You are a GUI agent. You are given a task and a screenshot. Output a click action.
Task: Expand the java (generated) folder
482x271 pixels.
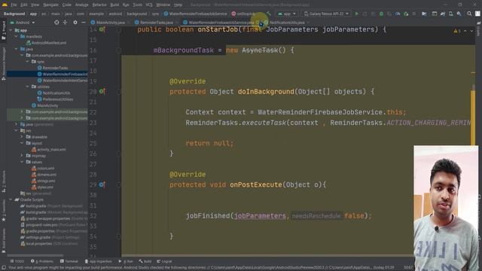pyautogui.click(x=17, y=124)
